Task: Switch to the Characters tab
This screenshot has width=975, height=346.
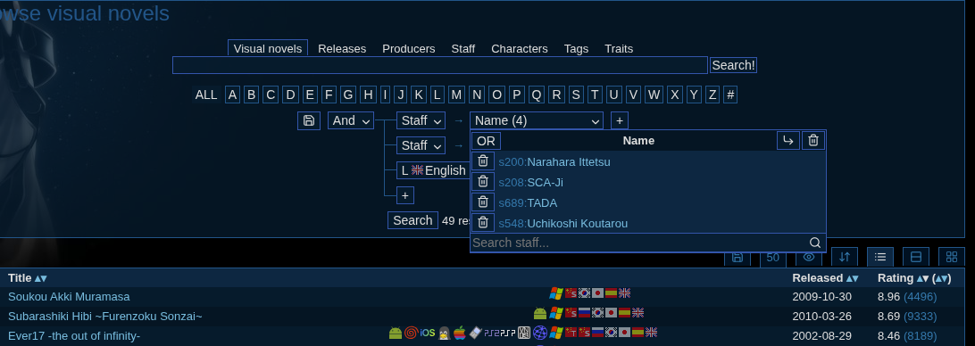Action: (x=520, y=48)
